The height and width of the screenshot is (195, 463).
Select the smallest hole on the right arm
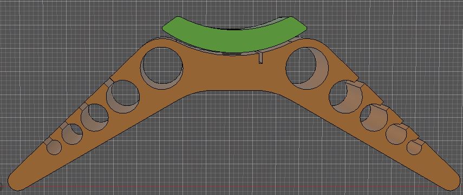pyautogui.click(x=414, y=147)
